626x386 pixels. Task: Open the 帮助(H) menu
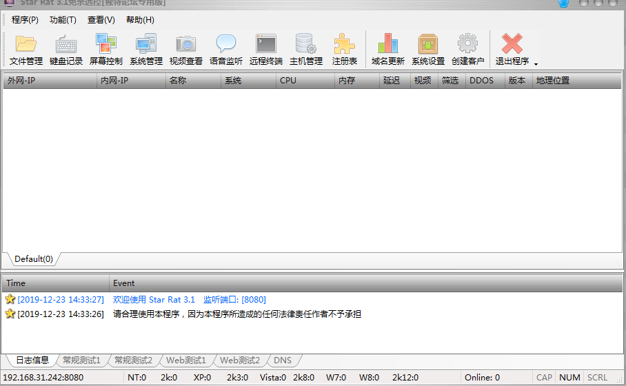click(140, 20)
